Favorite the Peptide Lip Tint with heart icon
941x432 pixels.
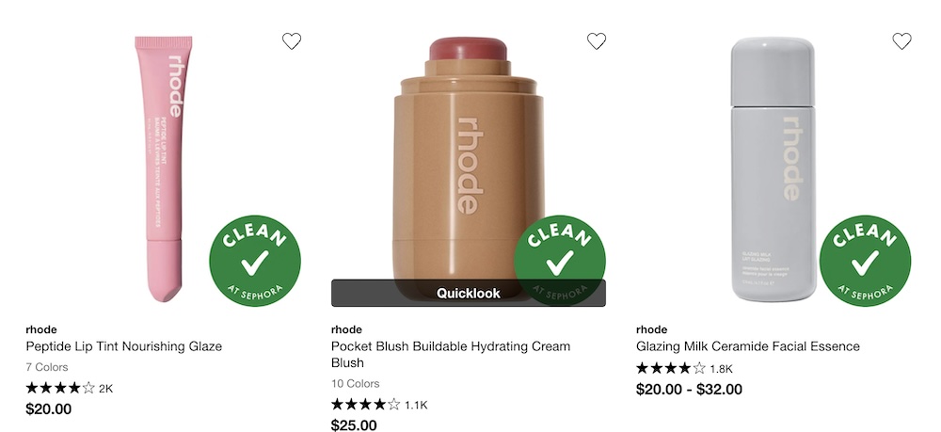[292, 40]
